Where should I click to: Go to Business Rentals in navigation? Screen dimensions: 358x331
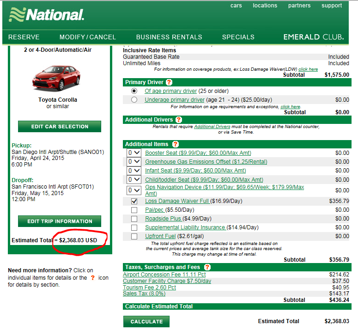pos(169,37)
